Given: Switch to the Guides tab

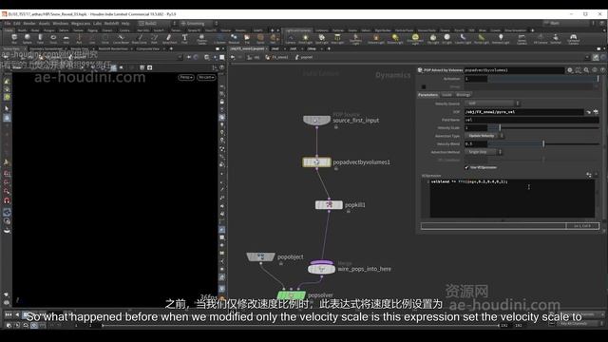Looking at the screenshot, I should pyautogui.click(x=446, y=95).
